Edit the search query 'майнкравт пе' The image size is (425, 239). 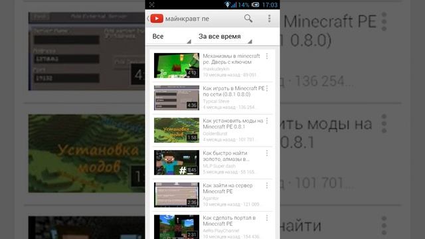[x=187, y=19]
